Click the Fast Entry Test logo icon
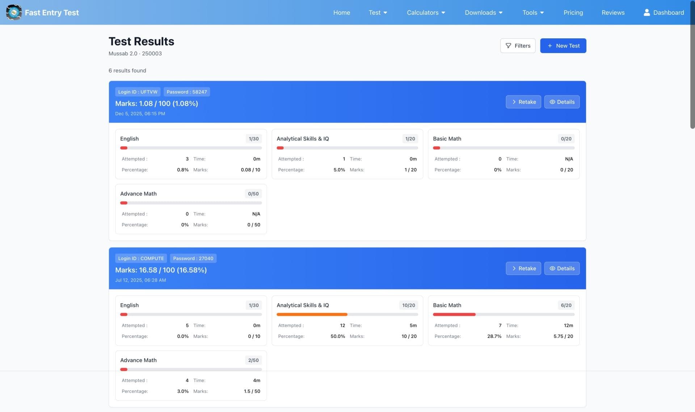 pos(14,12)
